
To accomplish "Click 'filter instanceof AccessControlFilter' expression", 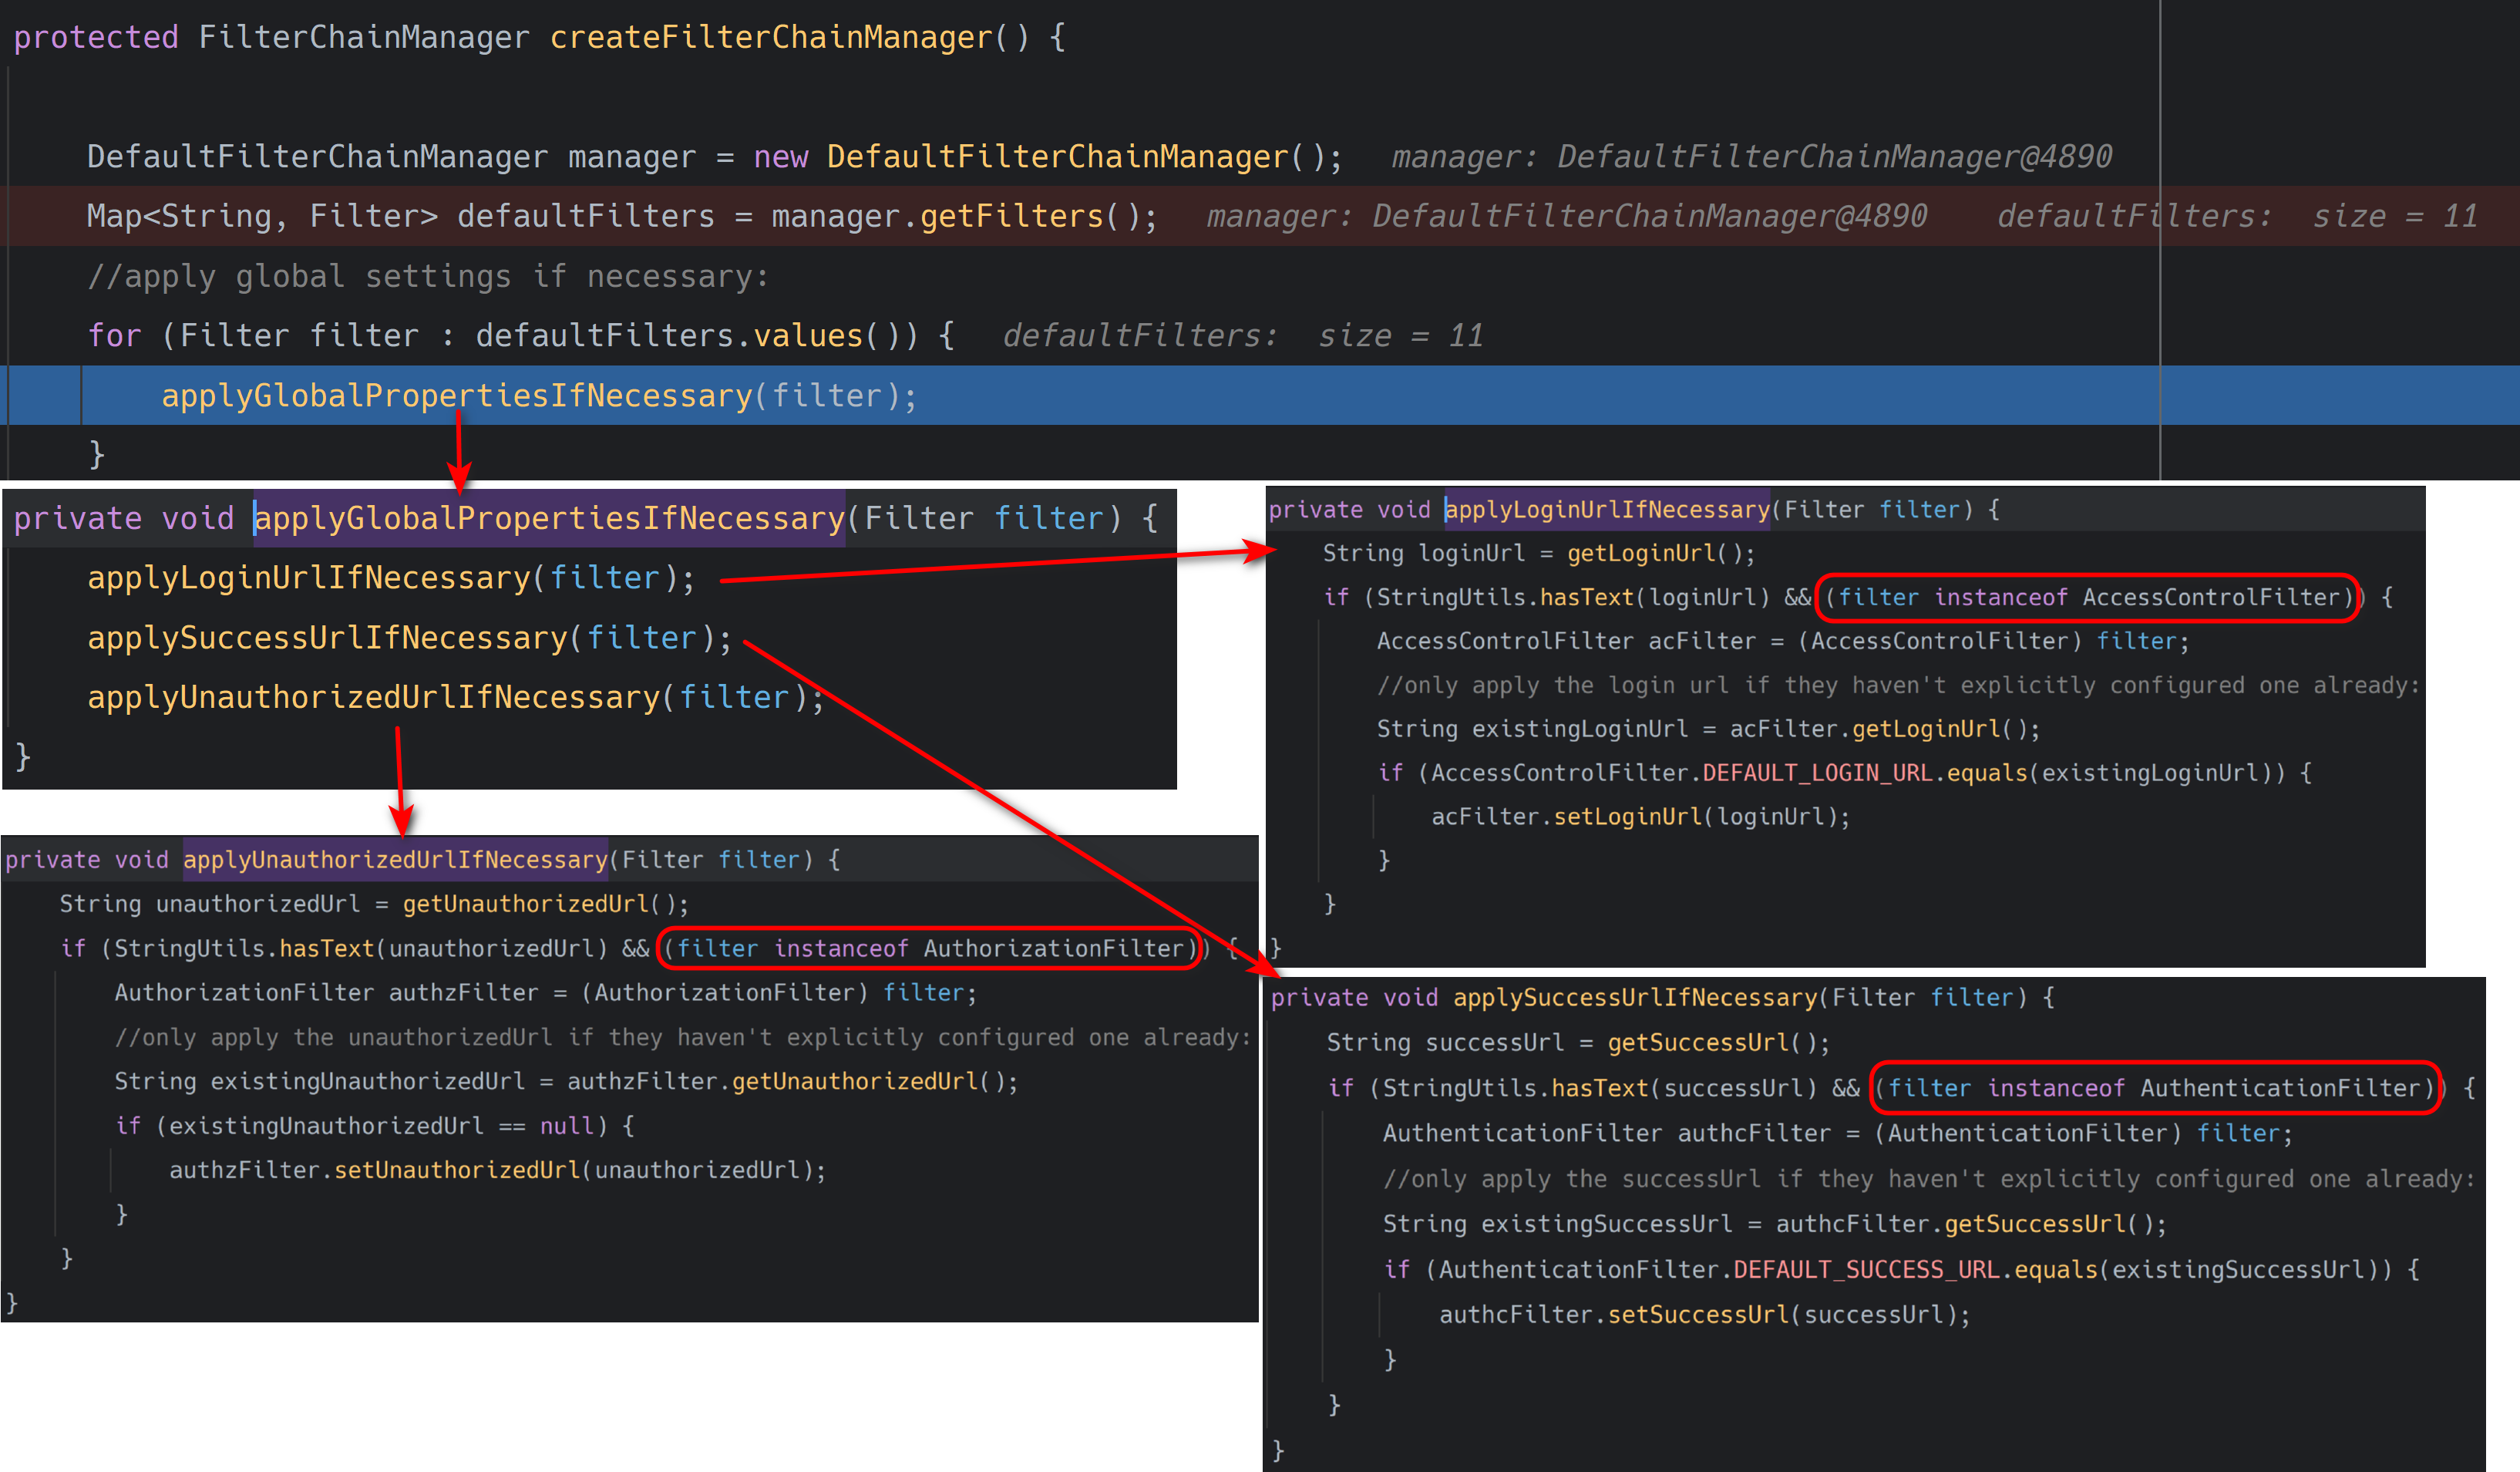I will [x=2089, y=597].
